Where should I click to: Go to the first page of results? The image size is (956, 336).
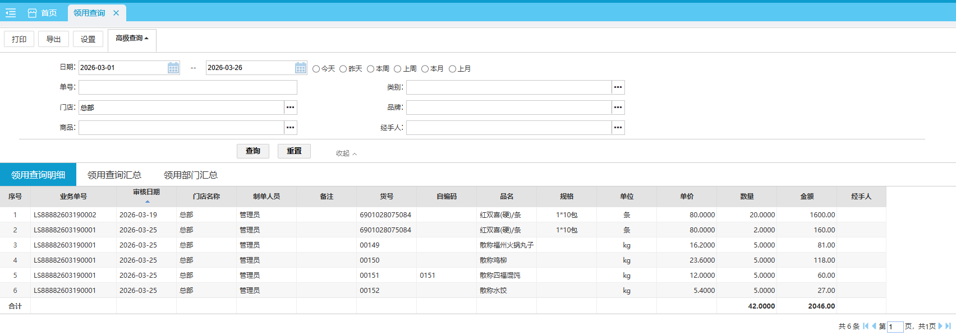pyautogui.click(x=866, y=326)
